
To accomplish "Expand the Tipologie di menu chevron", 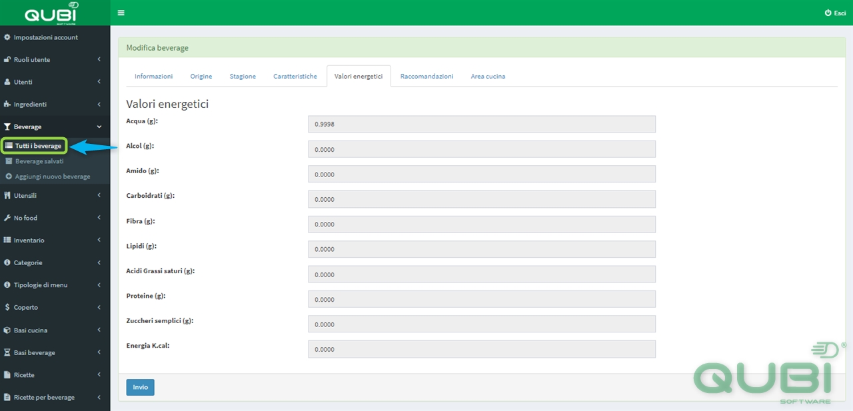I will (99, 285).
